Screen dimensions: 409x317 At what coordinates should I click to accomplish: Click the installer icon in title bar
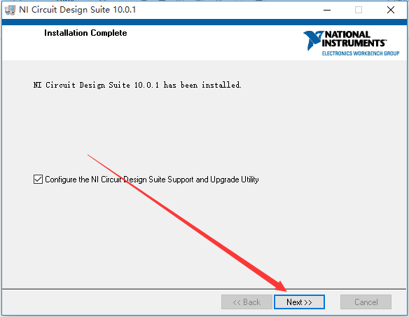coord(11,10)
